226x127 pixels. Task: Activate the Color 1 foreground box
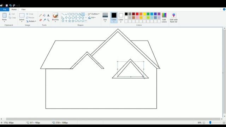click(x=114, y=17)
